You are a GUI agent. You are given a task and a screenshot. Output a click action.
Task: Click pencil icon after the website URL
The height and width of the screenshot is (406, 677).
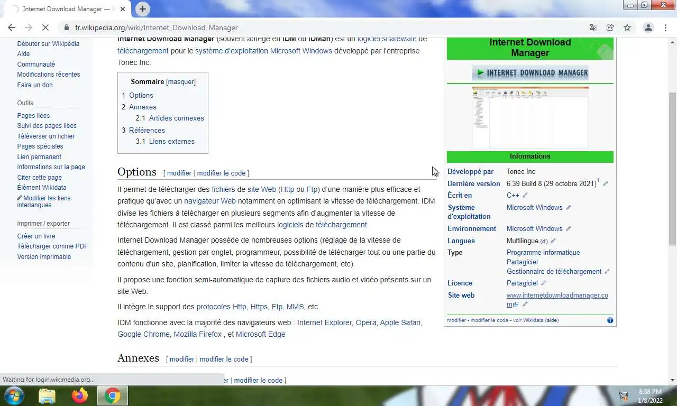coord(525,304)
